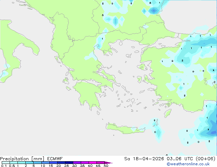Viewport: 217px width, 167px height.
Task: Click the day abbreviation Sa
Action: pyautogui.click(x=127, y=159)
